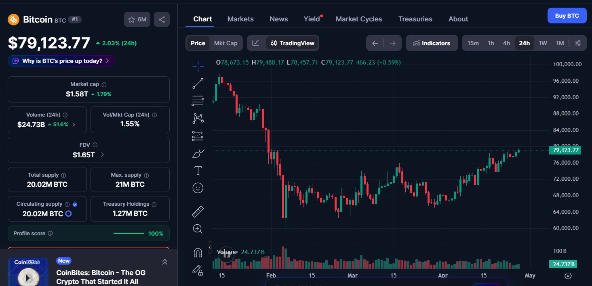Image resolution: width=592 pixels, height=286 pixels.
Task: Select the text annotation tool
Action: click(198, 170)
